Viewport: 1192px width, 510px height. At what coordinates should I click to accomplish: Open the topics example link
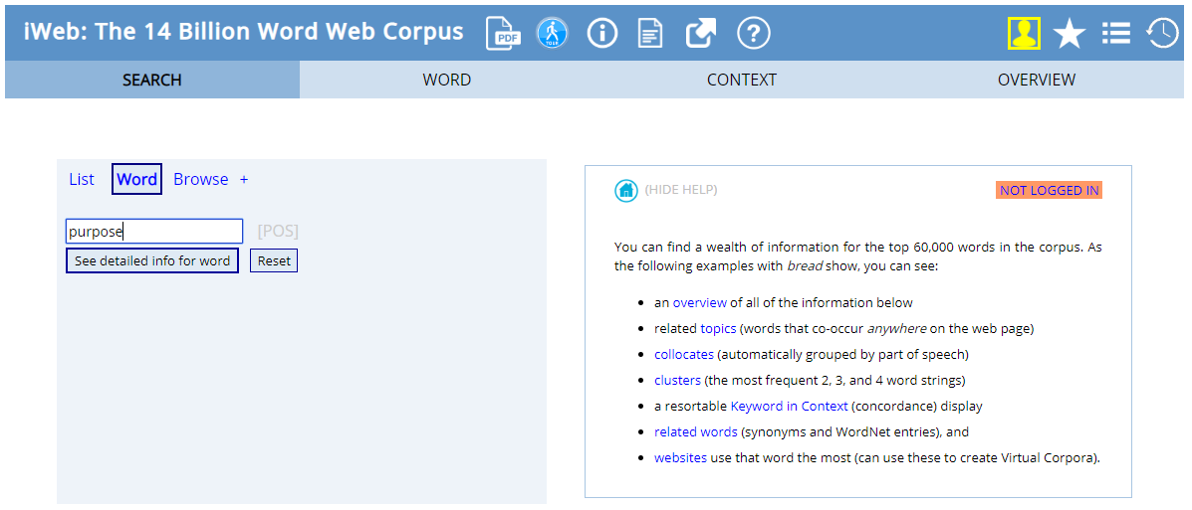tap(718, 329)
